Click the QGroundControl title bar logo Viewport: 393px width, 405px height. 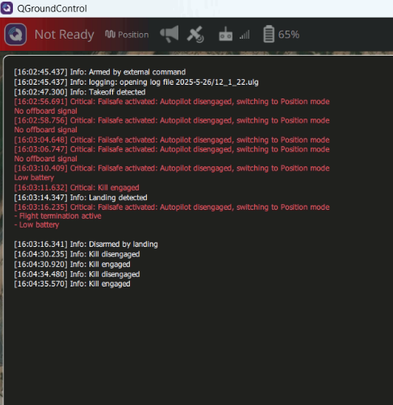(x=6, y=8)
